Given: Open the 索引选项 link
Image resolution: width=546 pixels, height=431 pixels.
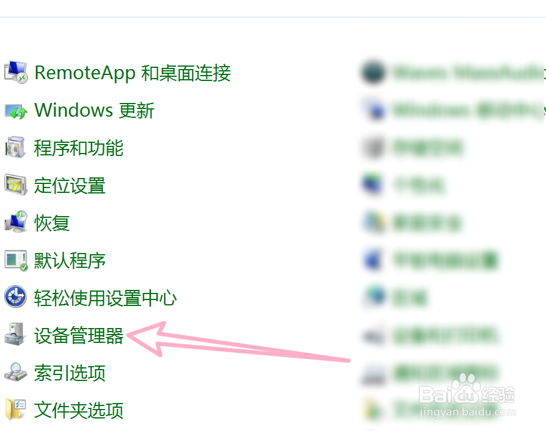Looking at the screenshot, I should coord(70,373).
